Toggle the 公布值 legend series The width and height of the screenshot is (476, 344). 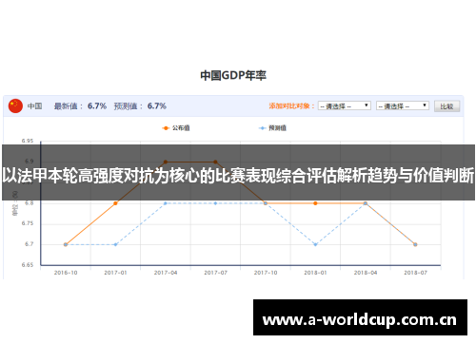[x=176, y=128]
